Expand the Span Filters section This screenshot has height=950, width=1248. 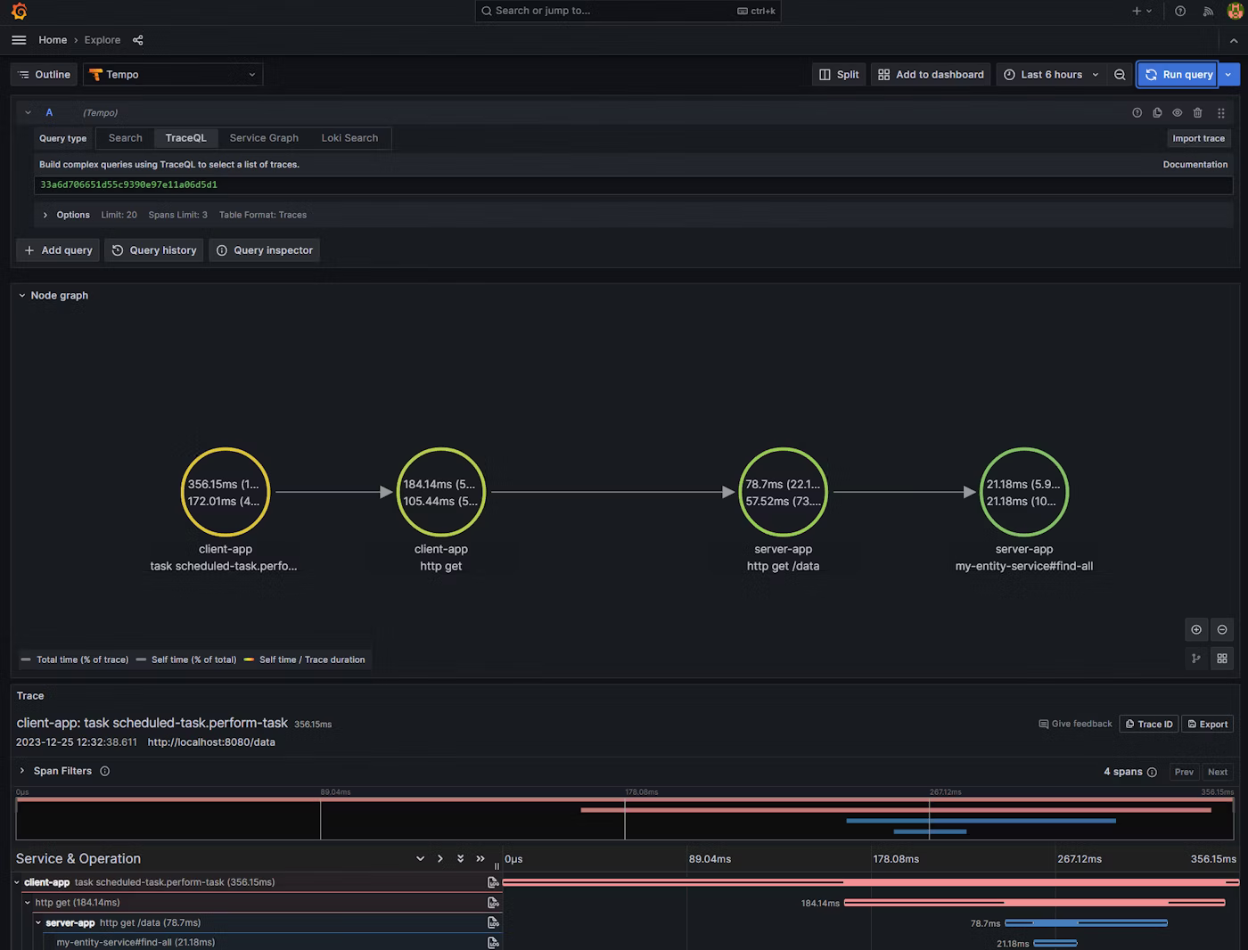pos(22,771)
